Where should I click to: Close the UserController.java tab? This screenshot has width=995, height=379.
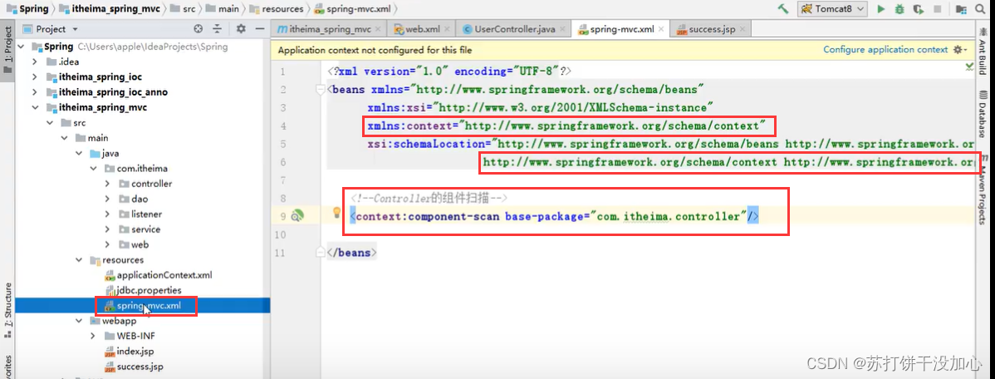tap(563, 29)
